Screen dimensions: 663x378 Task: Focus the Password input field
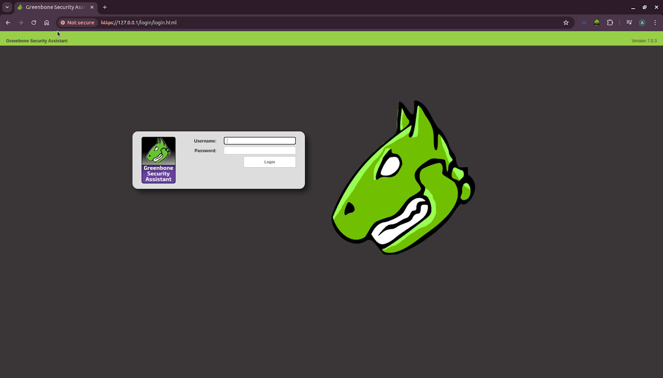[x=259, y=151]
